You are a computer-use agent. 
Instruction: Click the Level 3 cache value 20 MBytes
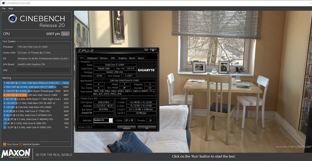[141, 113]
